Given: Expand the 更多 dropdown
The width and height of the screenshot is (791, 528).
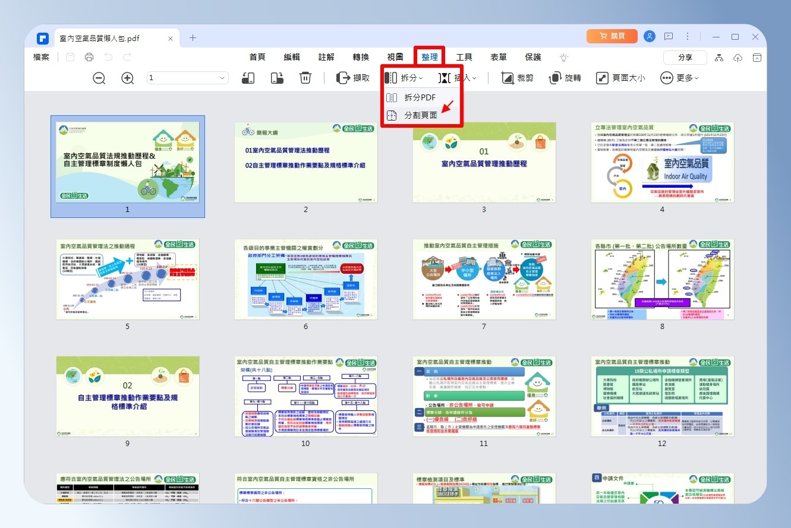Looking at the screenshot, I should coord(680,78).
